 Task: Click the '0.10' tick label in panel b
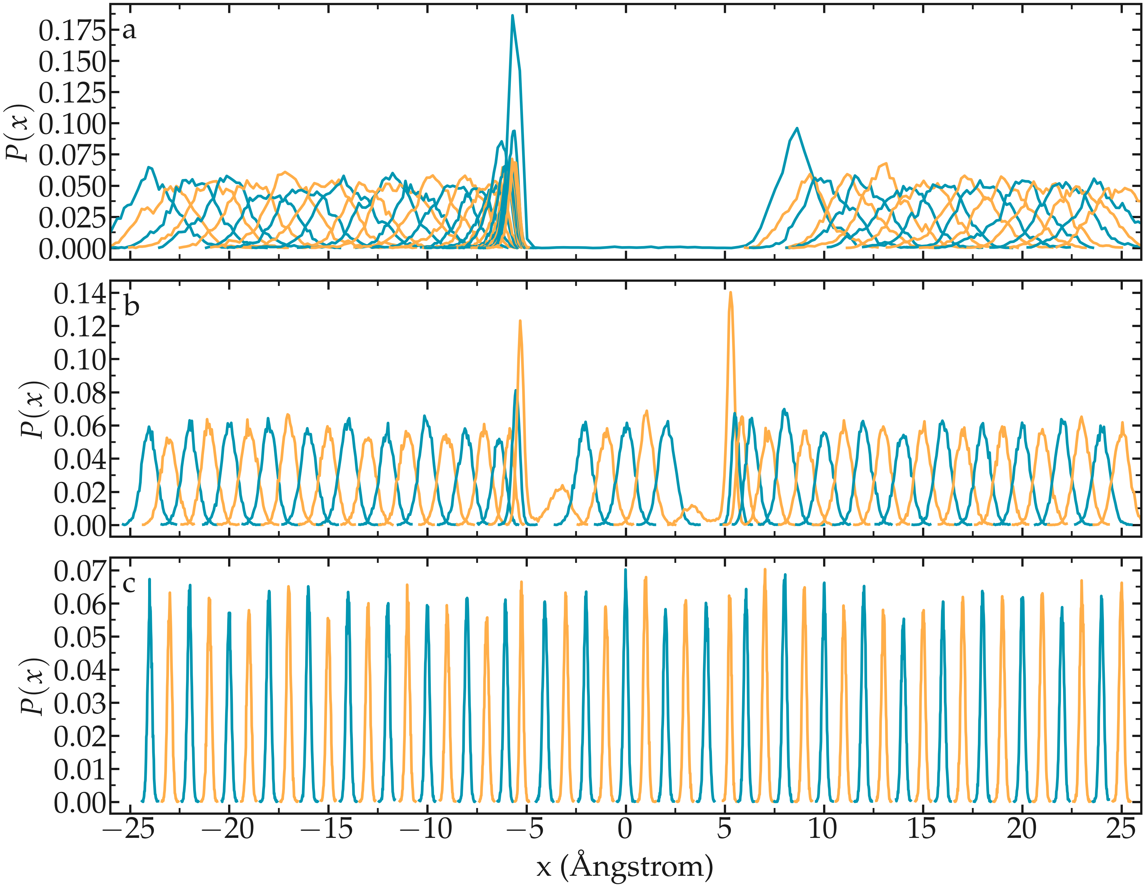[x=80, y=360]
